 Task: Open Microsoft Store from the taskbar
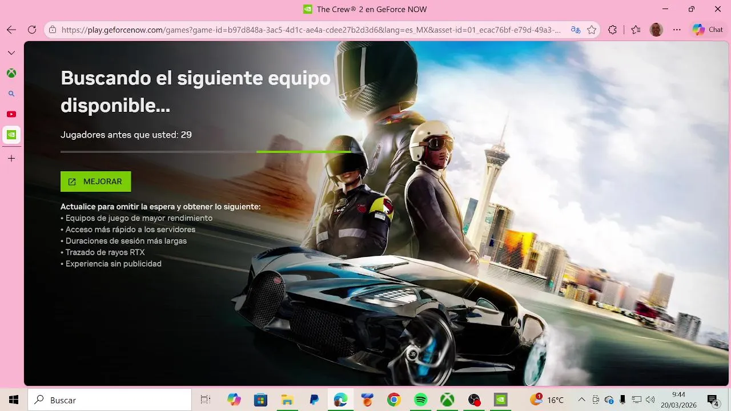point(260,400)
